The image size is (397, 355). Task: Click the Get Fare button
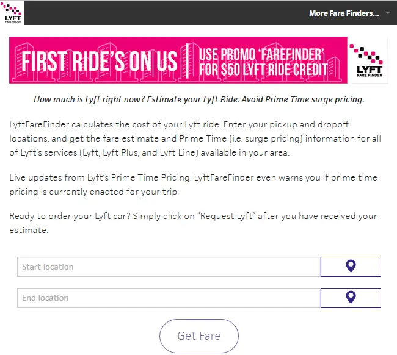199,336
